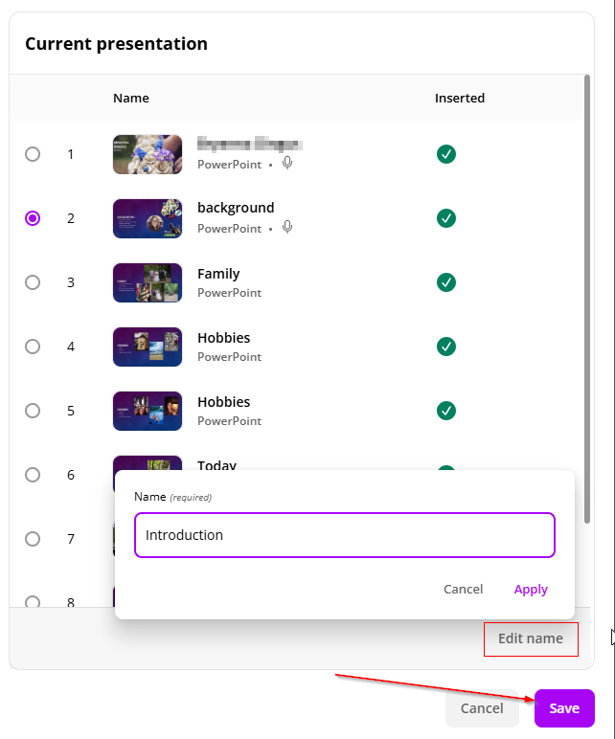Click the microphone icon on background slide
This screenshot has height=739, width=615.
(x=287, y=228)
